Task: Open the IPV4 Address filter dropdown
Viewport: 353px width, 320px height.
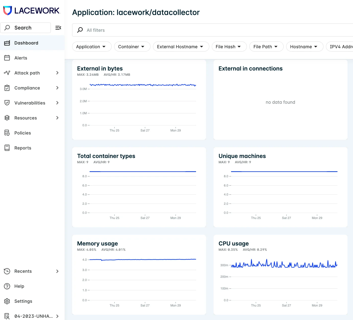Action: [340, 46]
